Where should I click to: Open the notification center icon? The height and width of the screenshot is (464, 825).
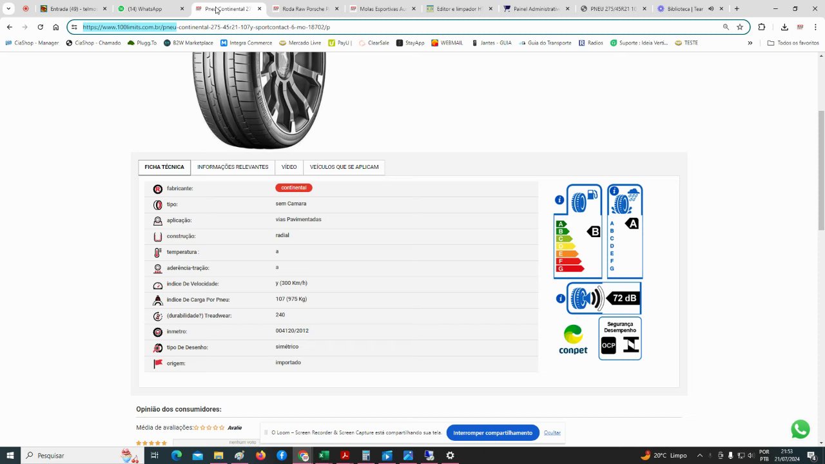pos(815,456)
